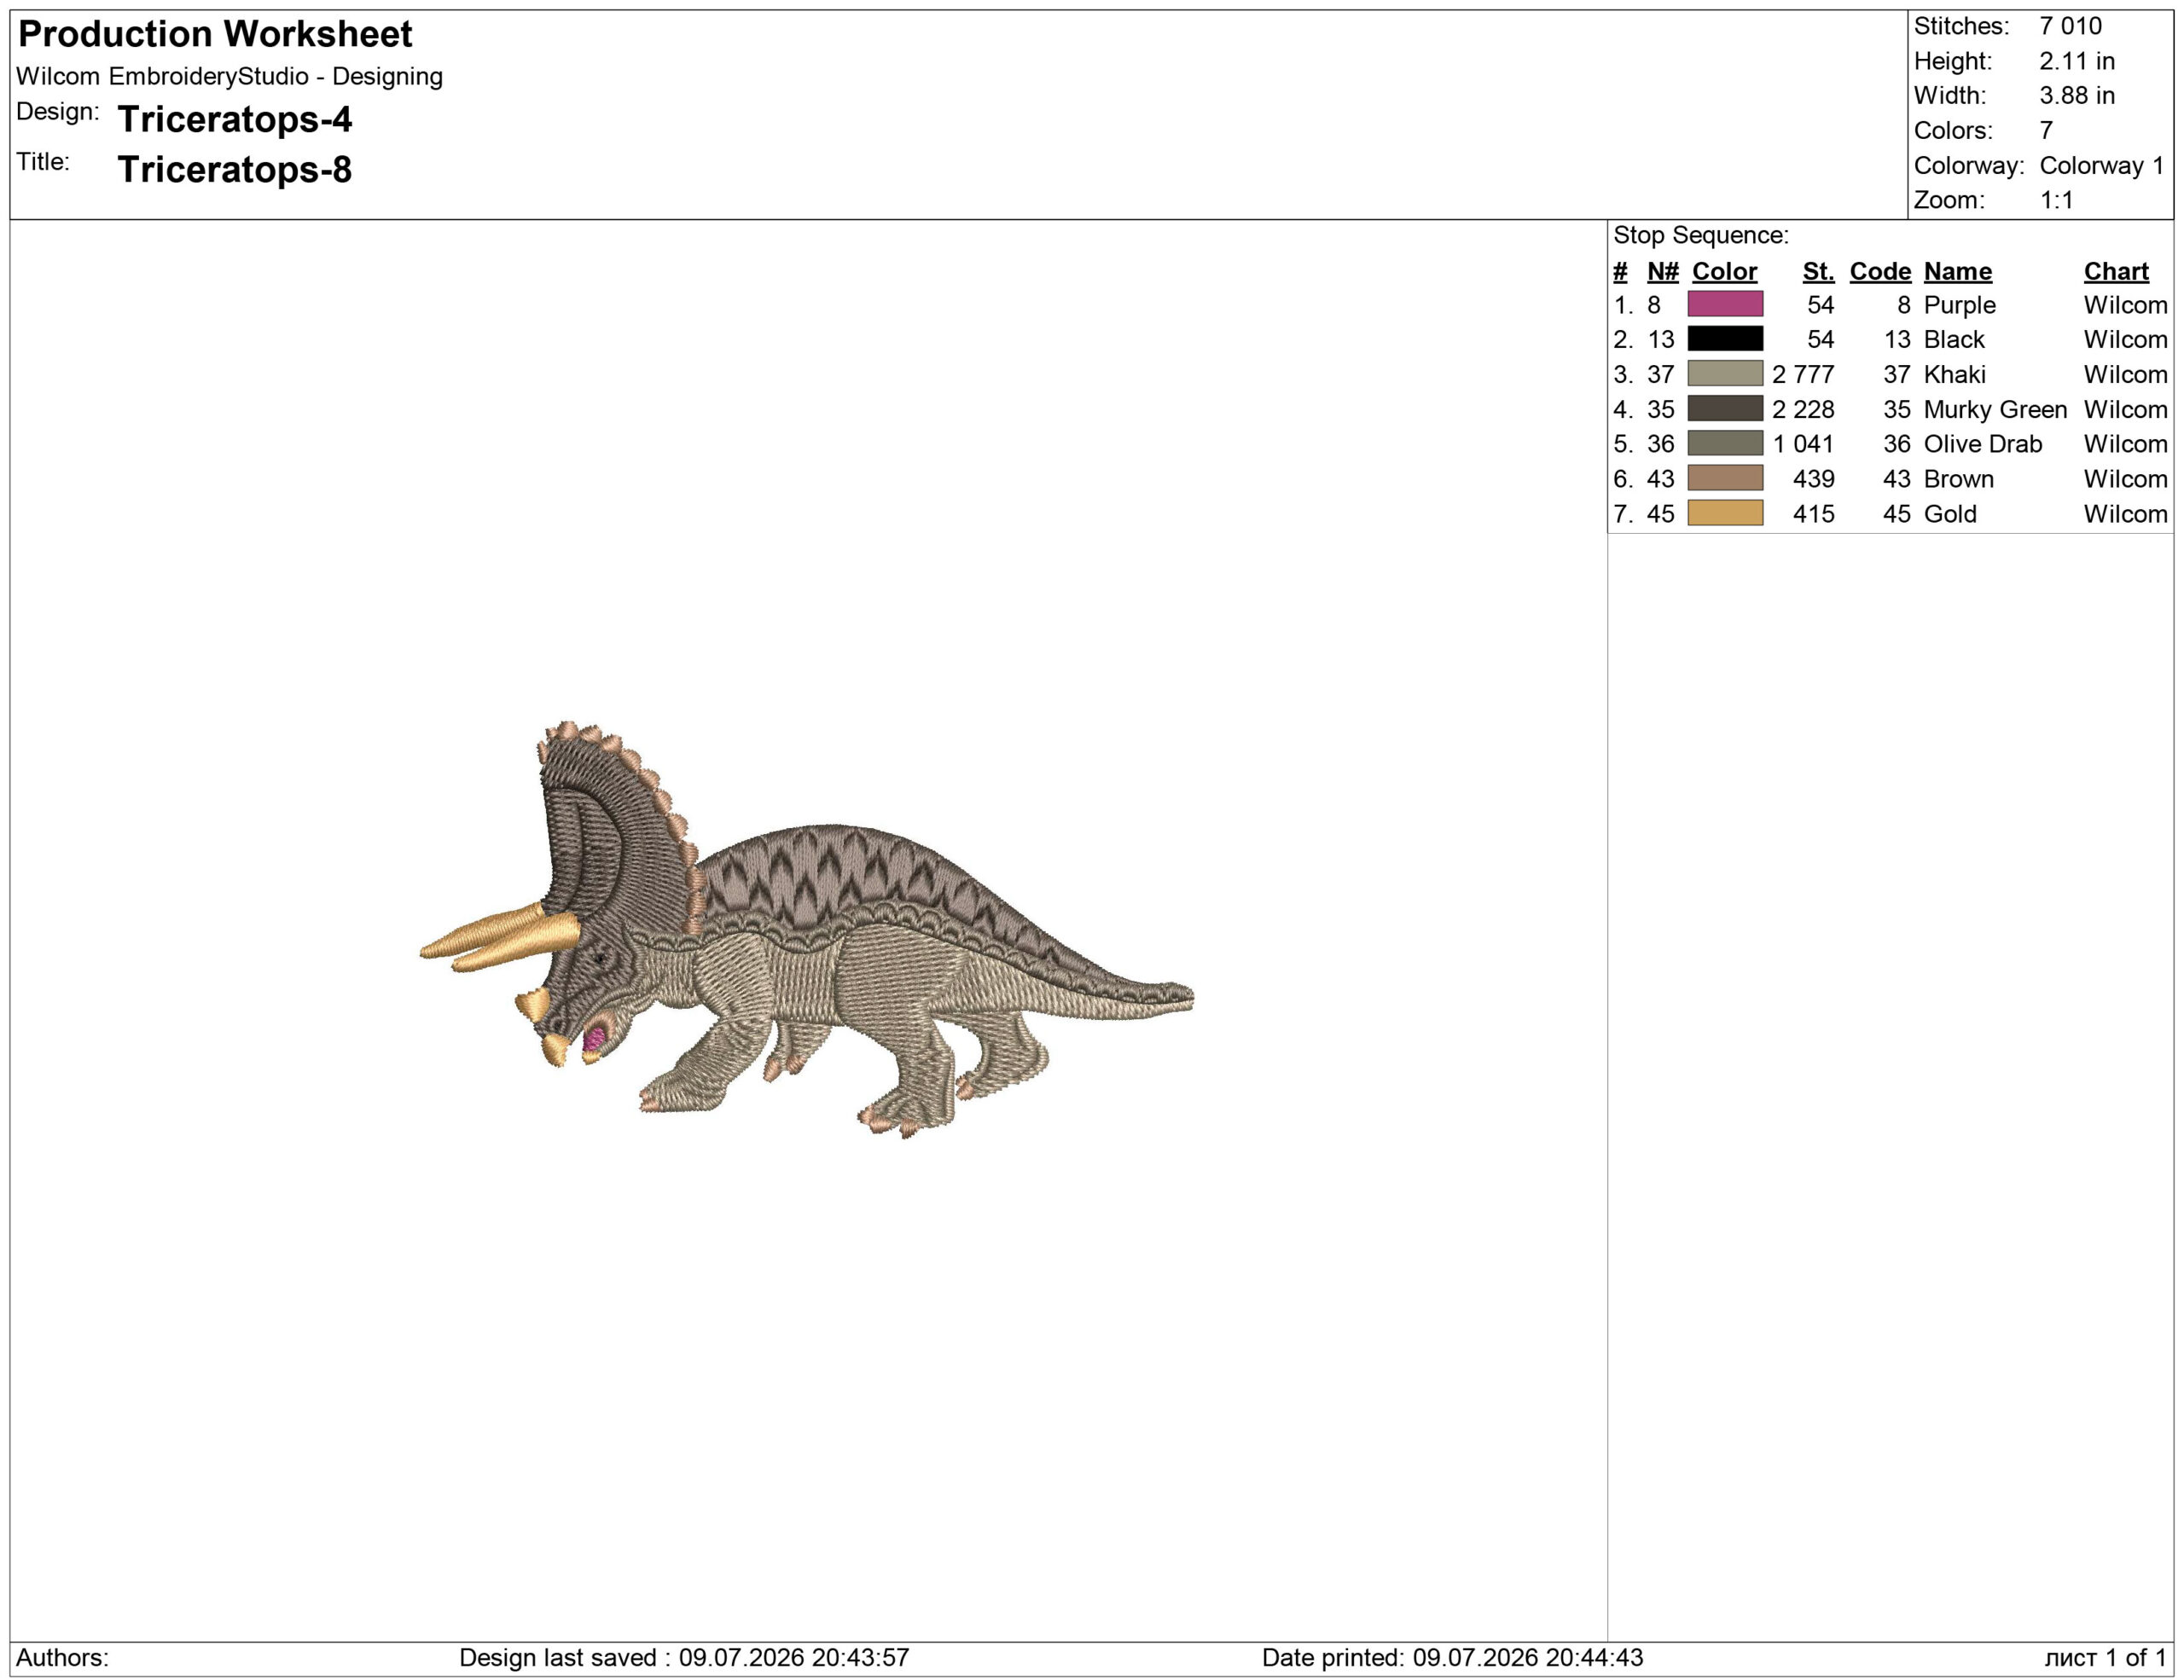The width and height of the screenshot is (2184, 1680).
Task: Click the 'Colorway 1' value
Action: click(x=2101, y=165)
